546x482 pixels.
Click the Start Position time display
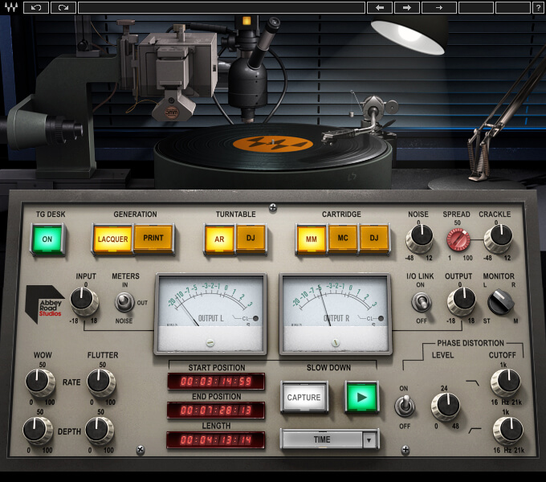(x=216, y=382)
